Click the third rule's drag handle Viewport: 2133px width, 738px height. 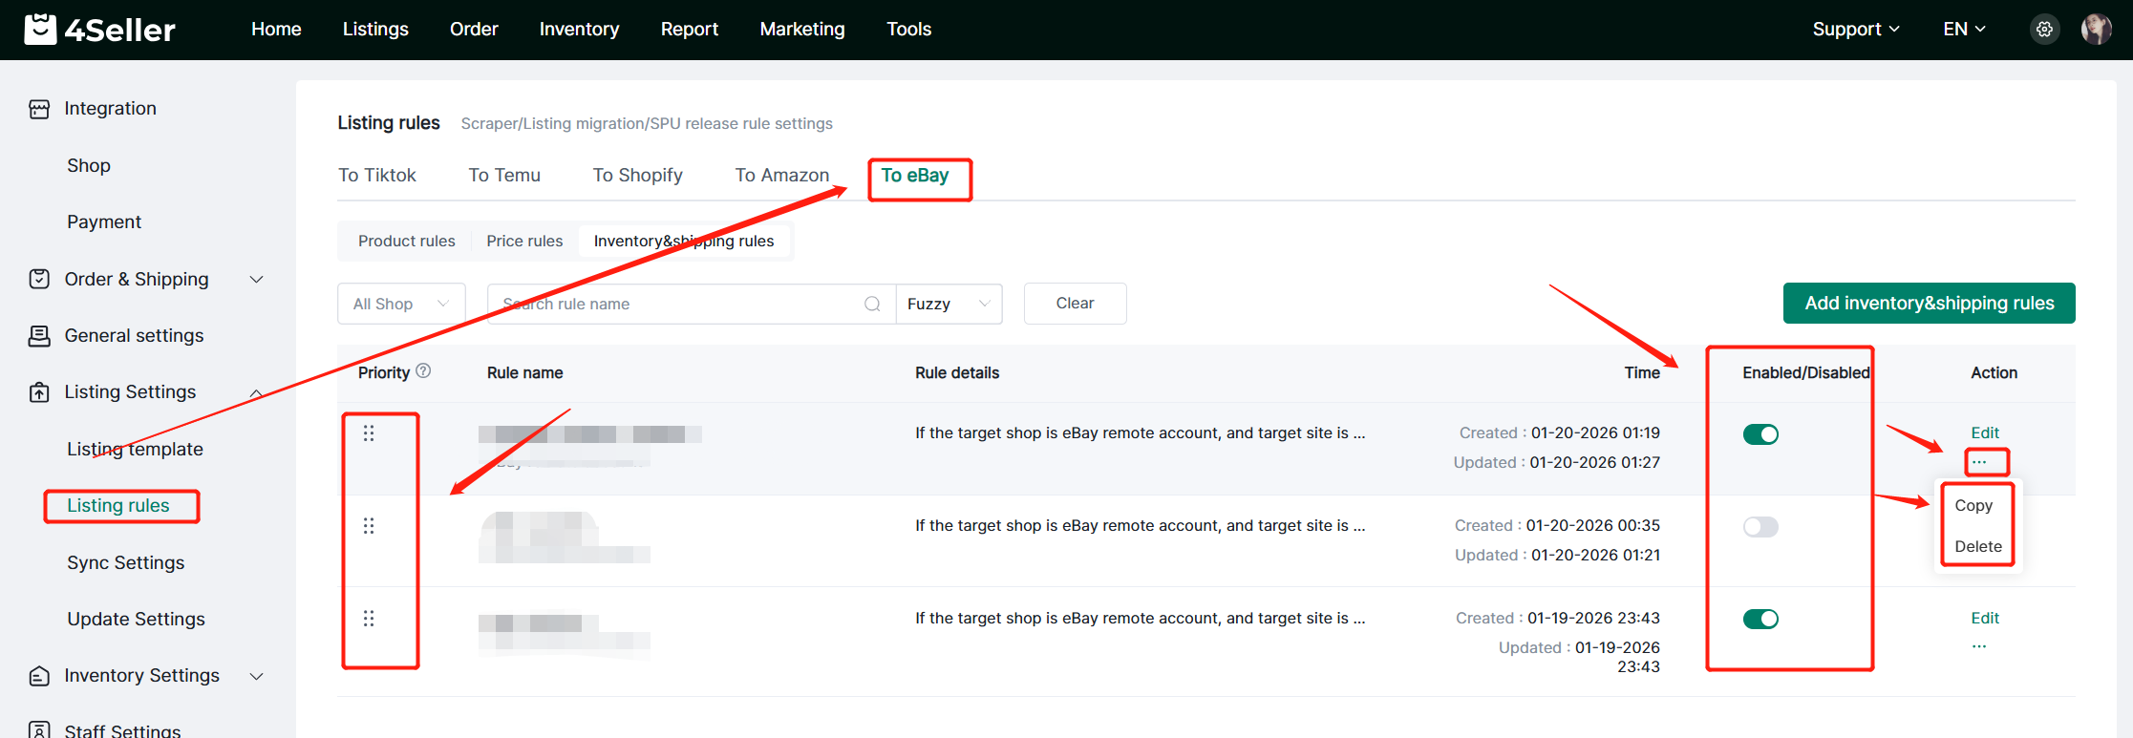369,619
